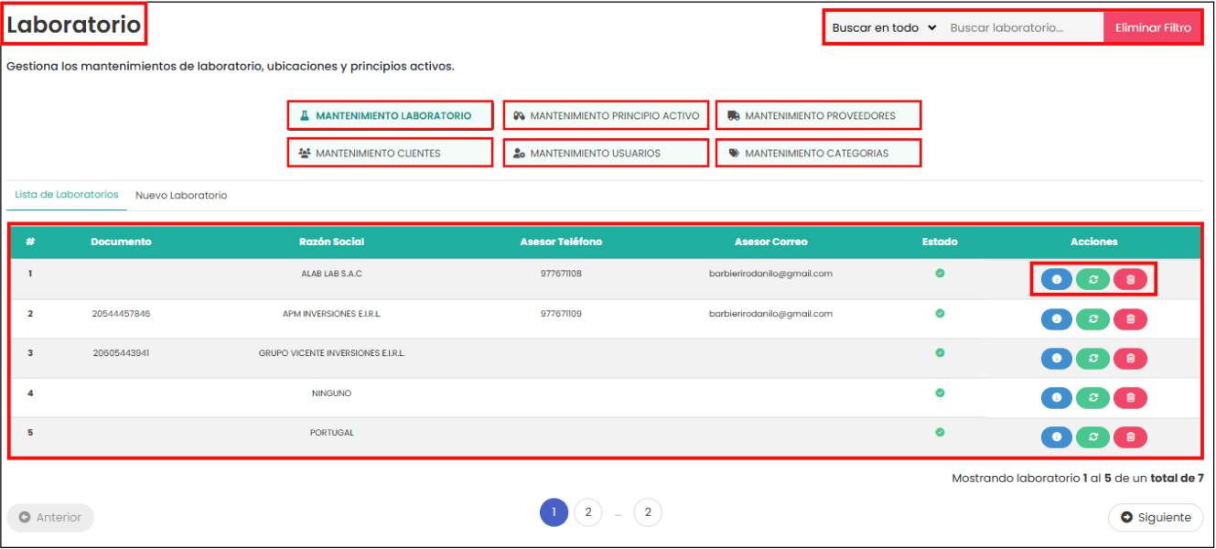Click the green update icon for ALAB LAB
Viewport: 1216px width, 549px height.
1093,280
